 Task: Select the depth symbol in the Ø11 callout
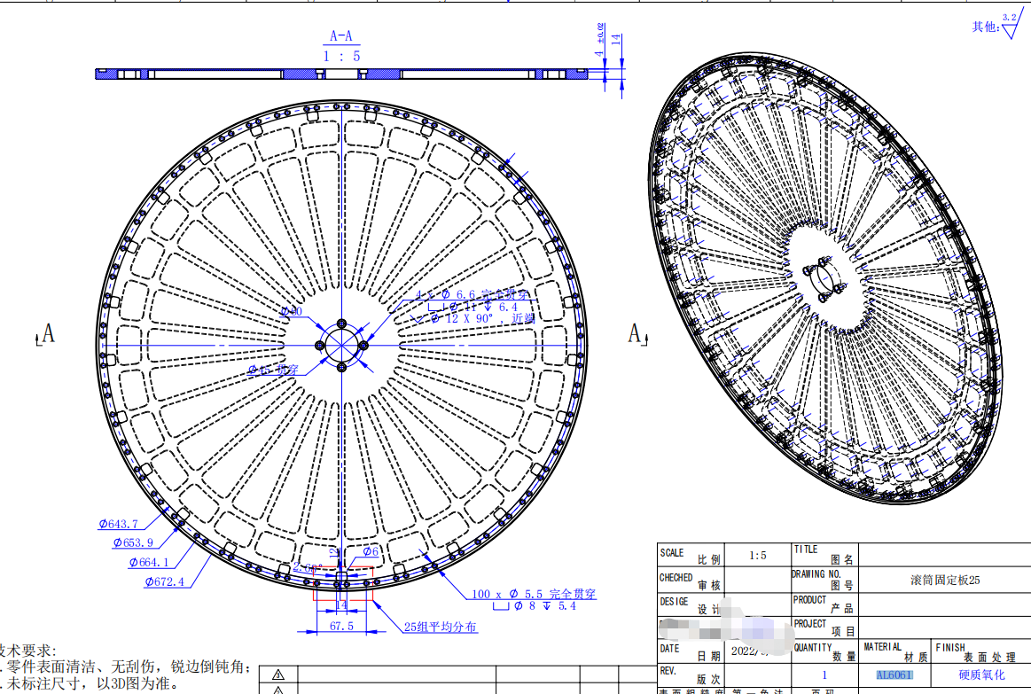tap(488, 308)
